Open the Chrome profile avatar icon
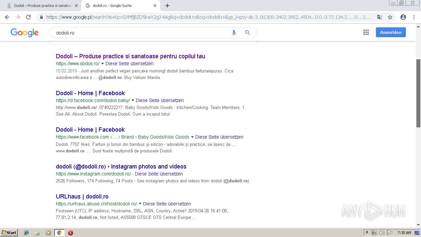Viewport: 421px width, 237px height. 403,17
